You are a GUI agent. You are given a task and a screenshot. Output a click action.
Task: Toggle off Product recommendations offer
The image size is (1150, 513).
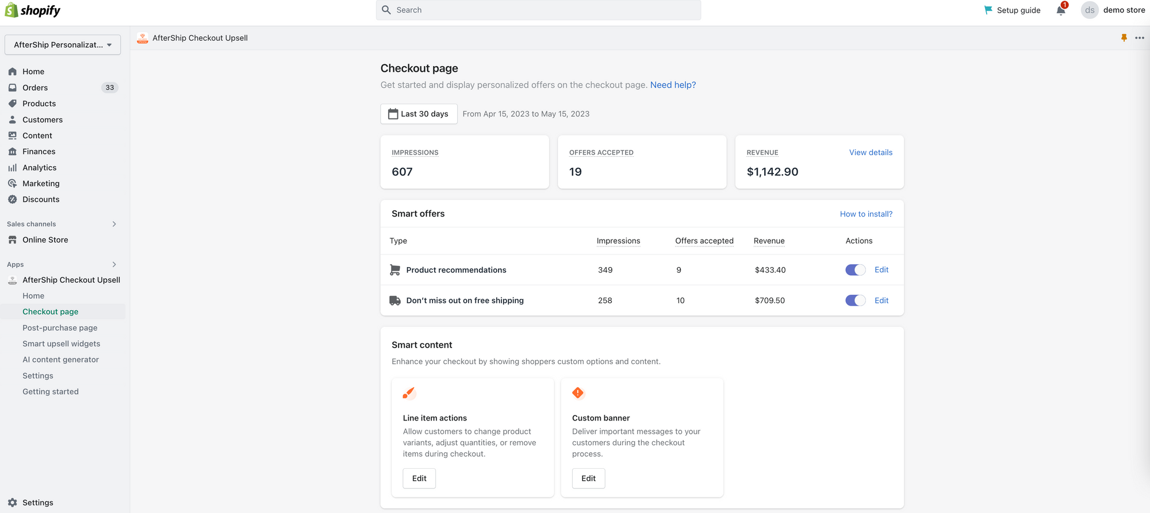coord(855,270)
